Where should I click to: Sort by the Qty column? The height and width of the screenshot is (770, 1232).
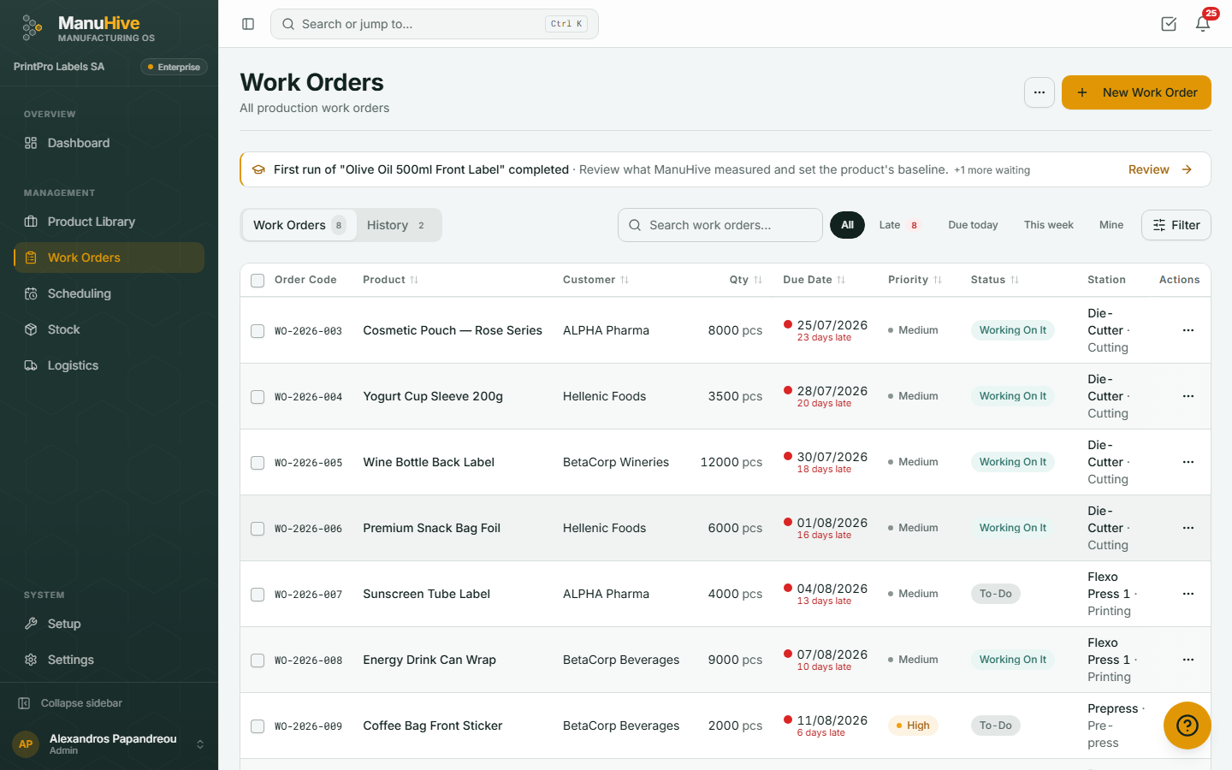(746, 280)
